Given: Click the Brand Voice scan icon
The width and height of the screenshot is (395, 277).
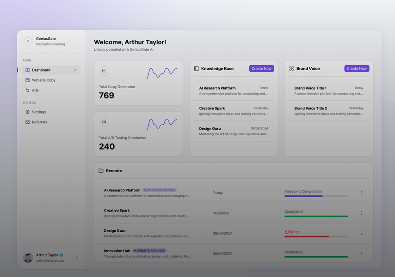Looking at the screenshot, I should 291,69.
